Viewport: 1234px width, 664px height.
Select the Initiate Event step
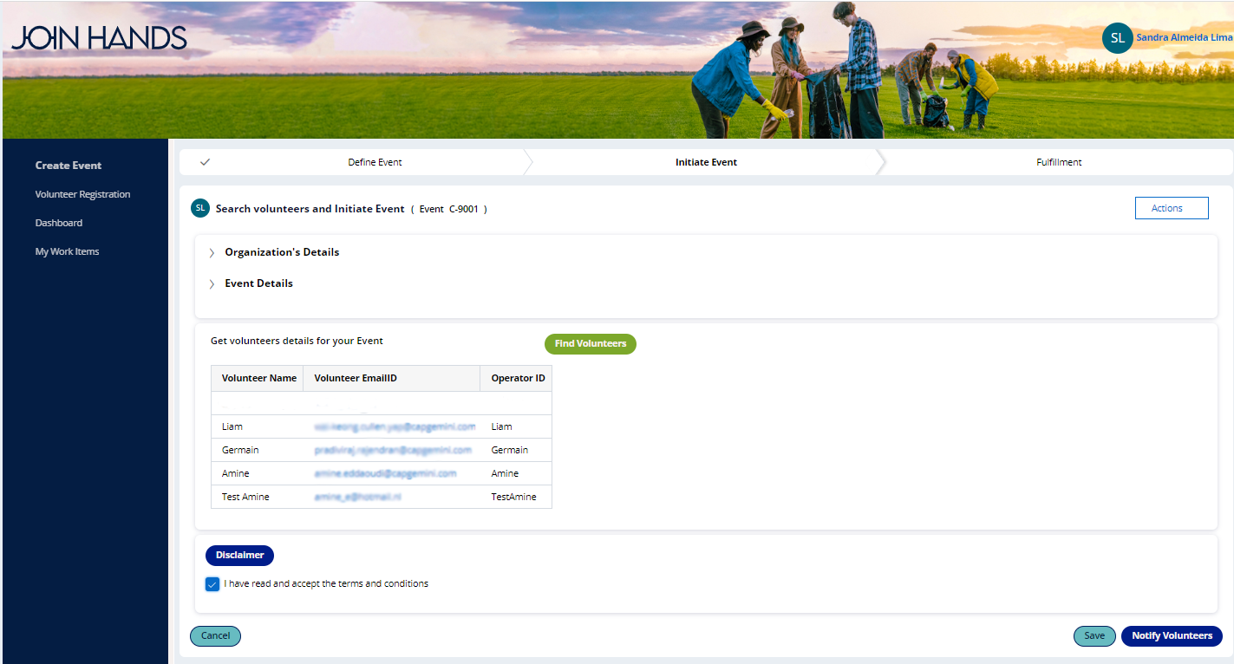(x=706, y=162)
